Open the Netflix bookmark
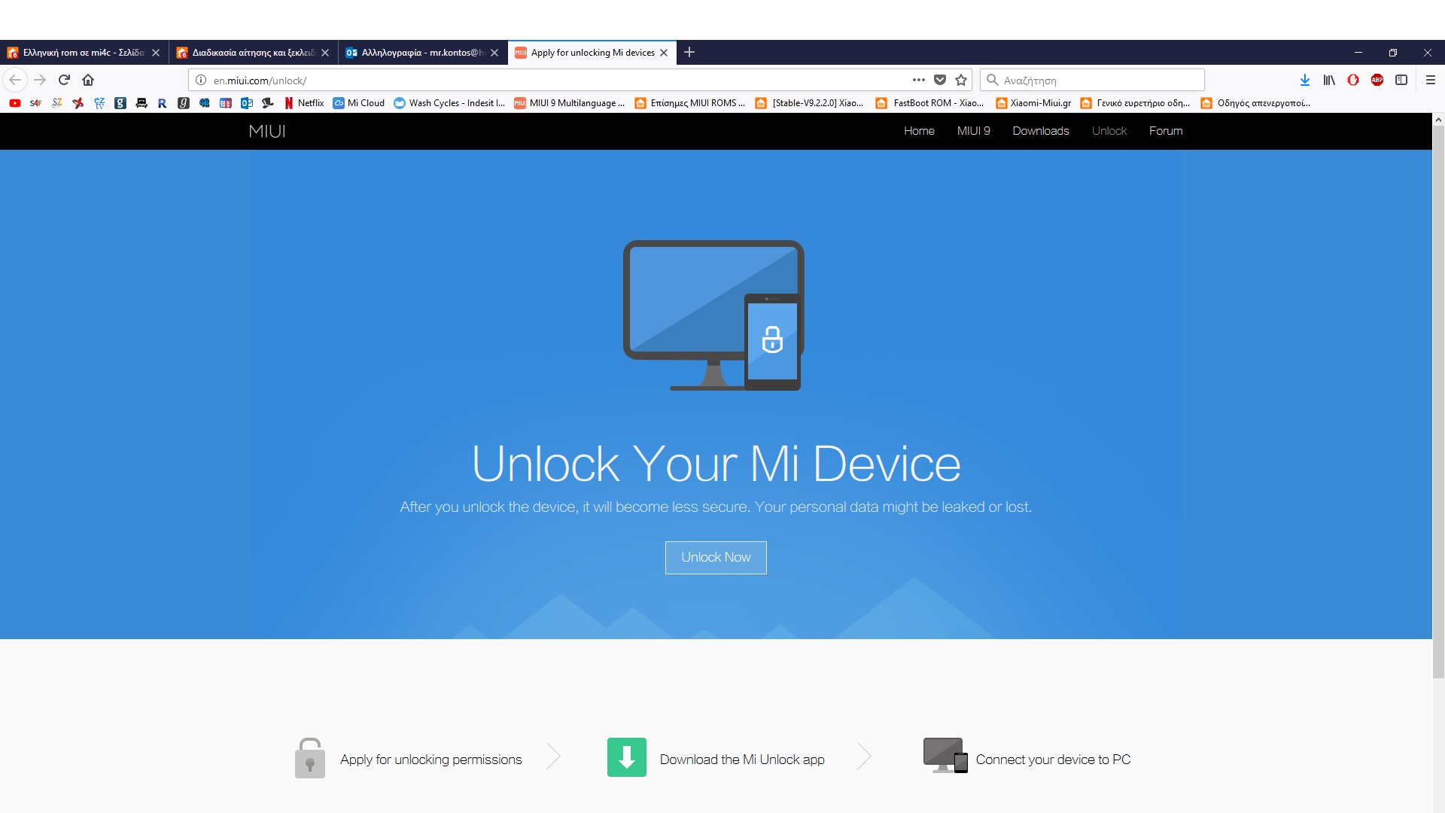The height and width of the screenshot is (813, 1445). 304,103
